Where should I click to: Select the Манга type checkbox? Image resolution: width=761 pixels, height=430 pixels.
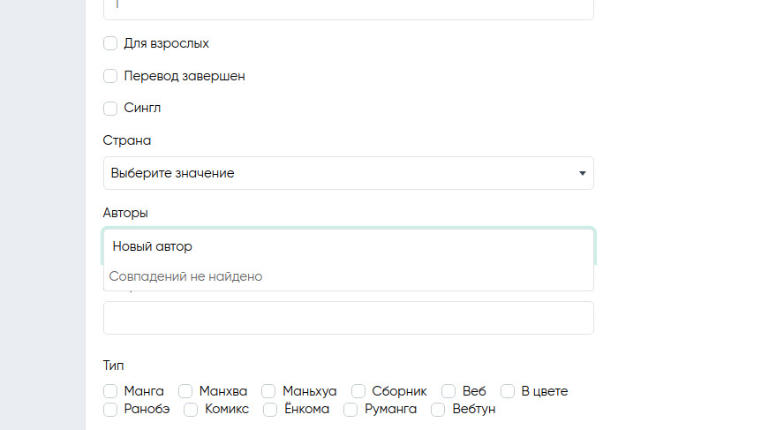(110, 391)
